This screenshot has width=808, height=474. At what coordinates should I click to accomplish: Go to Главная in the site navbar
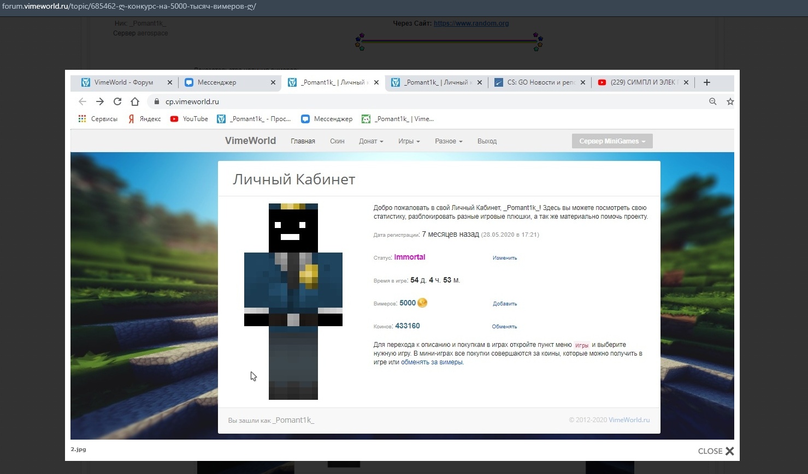click(303, 141)
